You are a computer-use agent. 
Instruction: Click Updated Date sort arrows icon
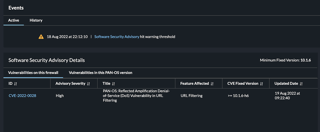click(301, 84)
